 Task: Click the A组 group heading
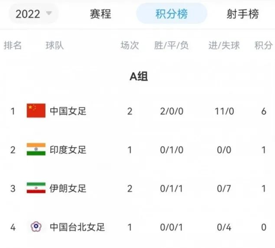click(x=139, y=77)
